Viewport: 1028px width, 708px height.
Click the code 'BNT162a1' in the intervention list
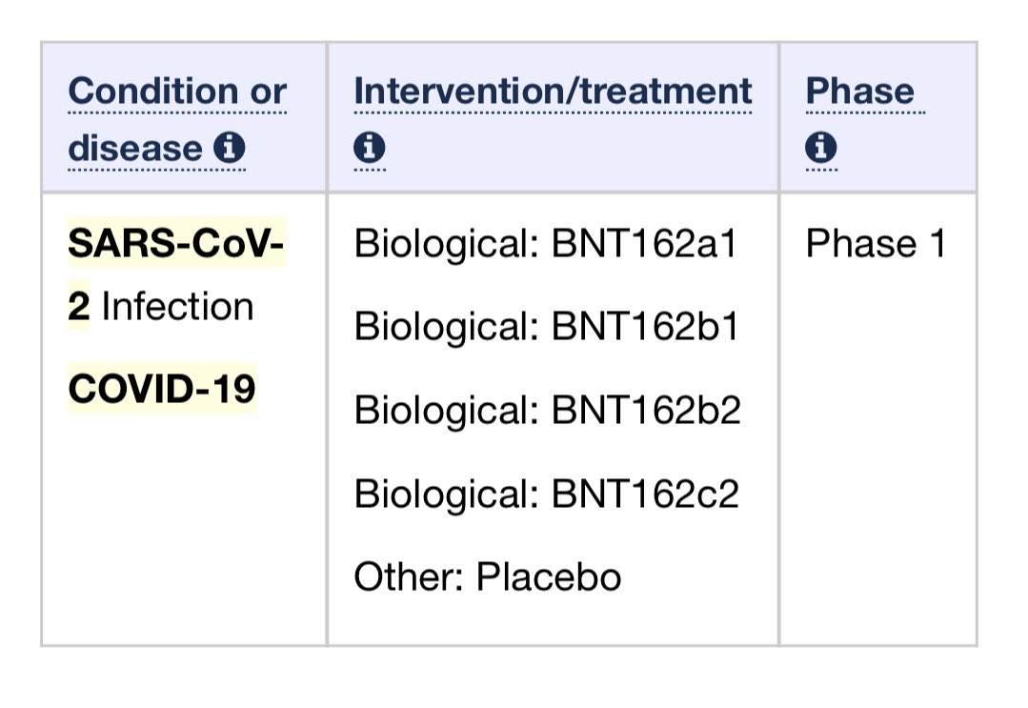tap(644, 244)
